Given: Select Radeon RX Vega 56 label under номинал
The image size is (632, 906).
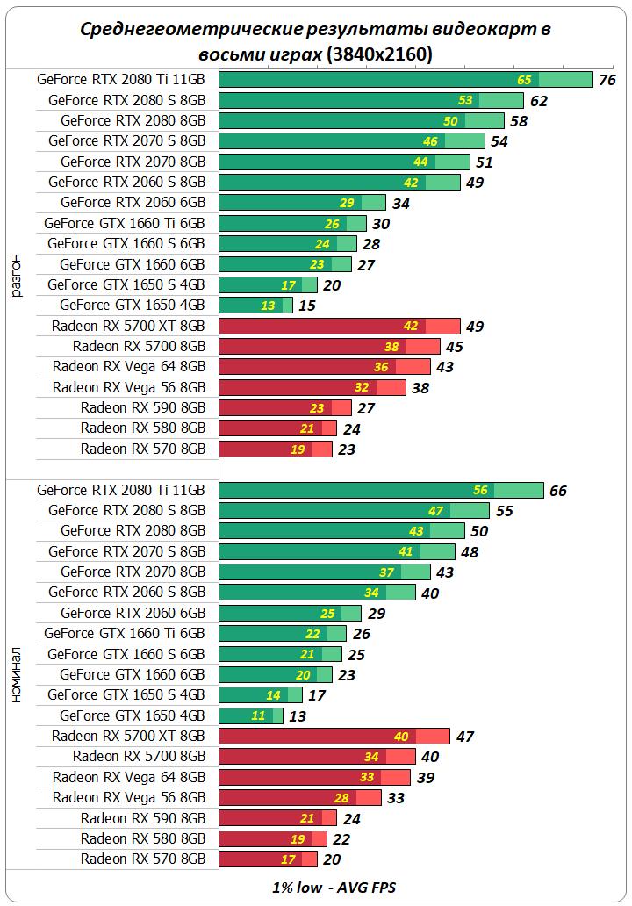Looking at the screenshot, I should 129,797.
